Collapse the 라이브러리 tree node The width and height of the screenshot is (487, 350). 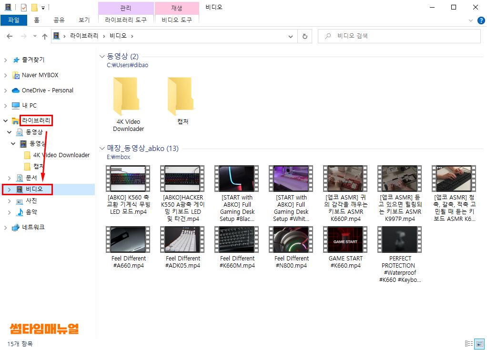pyautogui.click(x=5, y=120)
